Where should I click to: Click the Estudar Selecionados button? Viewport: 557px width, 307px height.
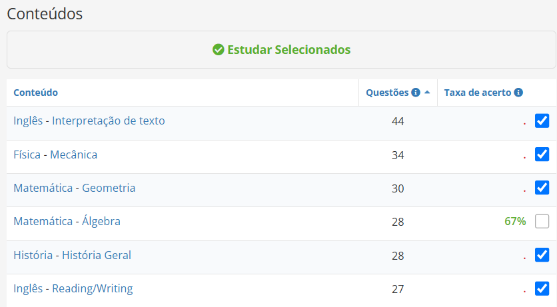point(281,50)
